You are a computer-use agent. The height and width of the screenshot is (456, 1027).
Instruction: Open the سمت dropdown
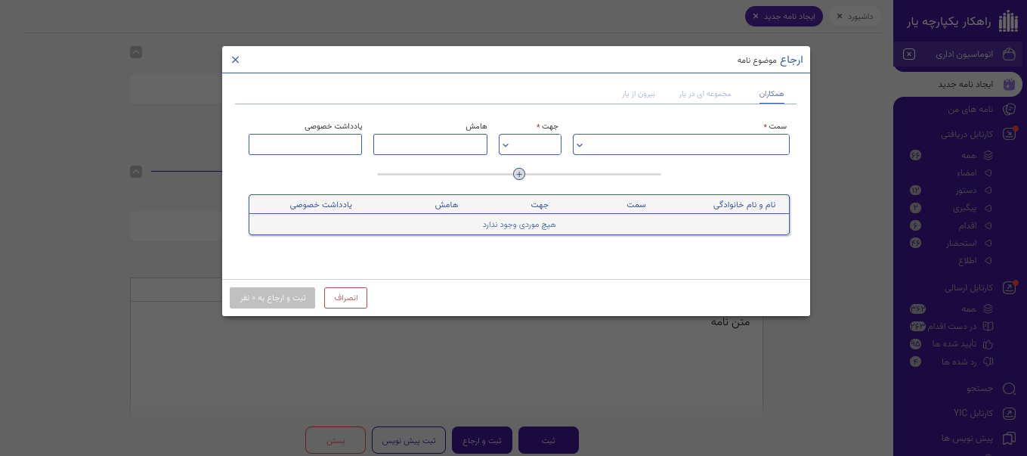681,144
